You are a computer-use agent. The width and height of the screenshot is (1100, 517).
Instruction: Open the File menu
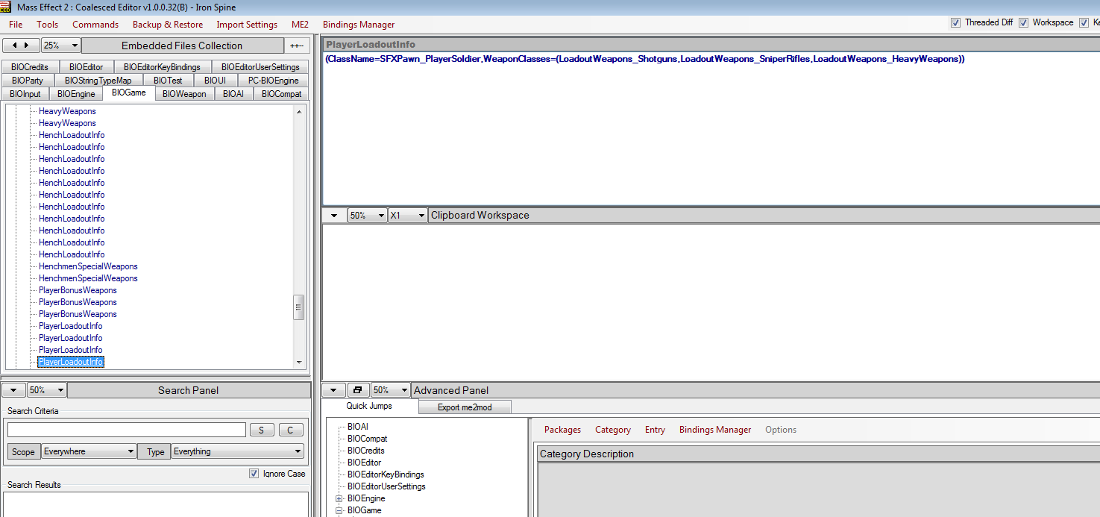click(x=16, y=25)
